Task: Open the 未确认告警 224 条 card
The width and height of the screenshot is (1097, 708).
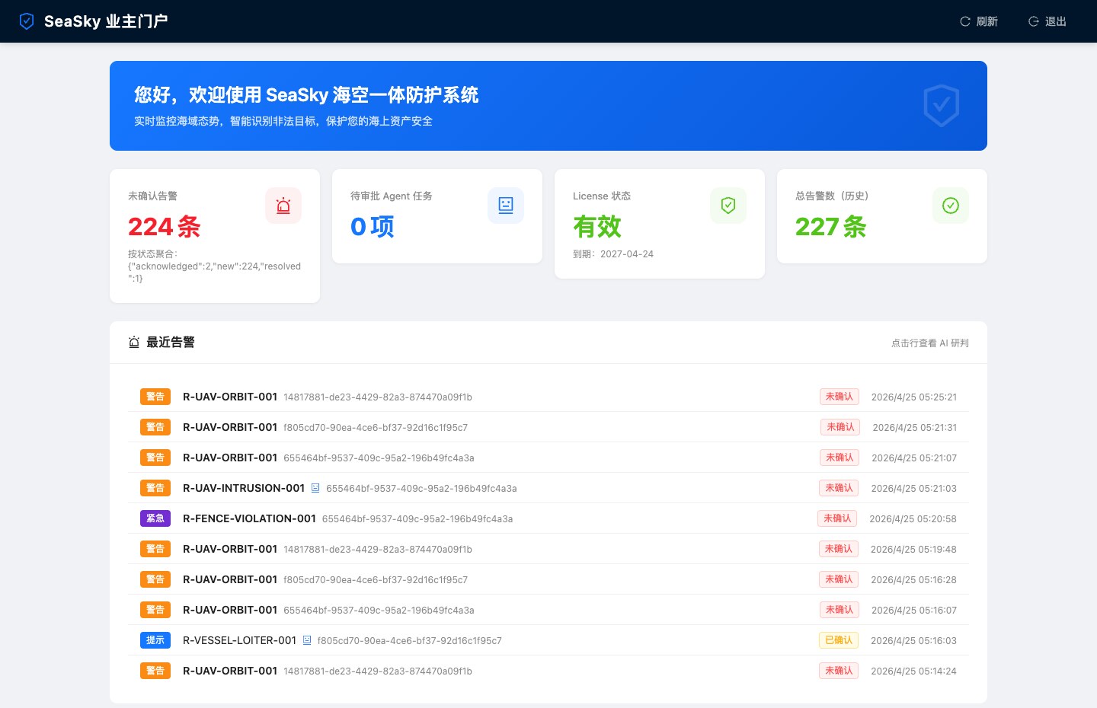Action: [215, 236]
